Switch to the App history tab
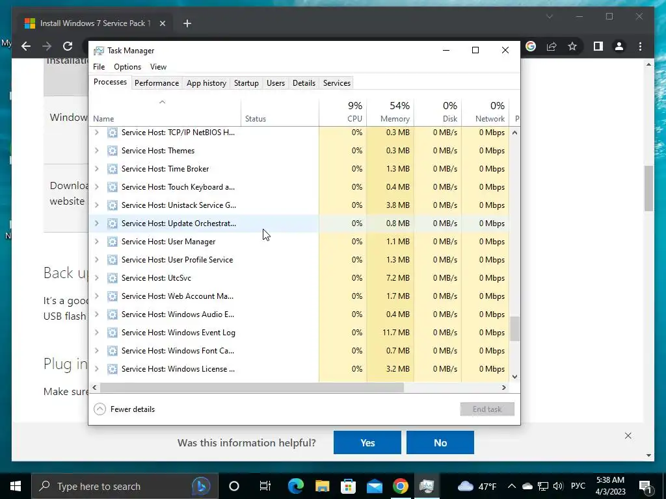666x499 pixels. pos(206,83)
